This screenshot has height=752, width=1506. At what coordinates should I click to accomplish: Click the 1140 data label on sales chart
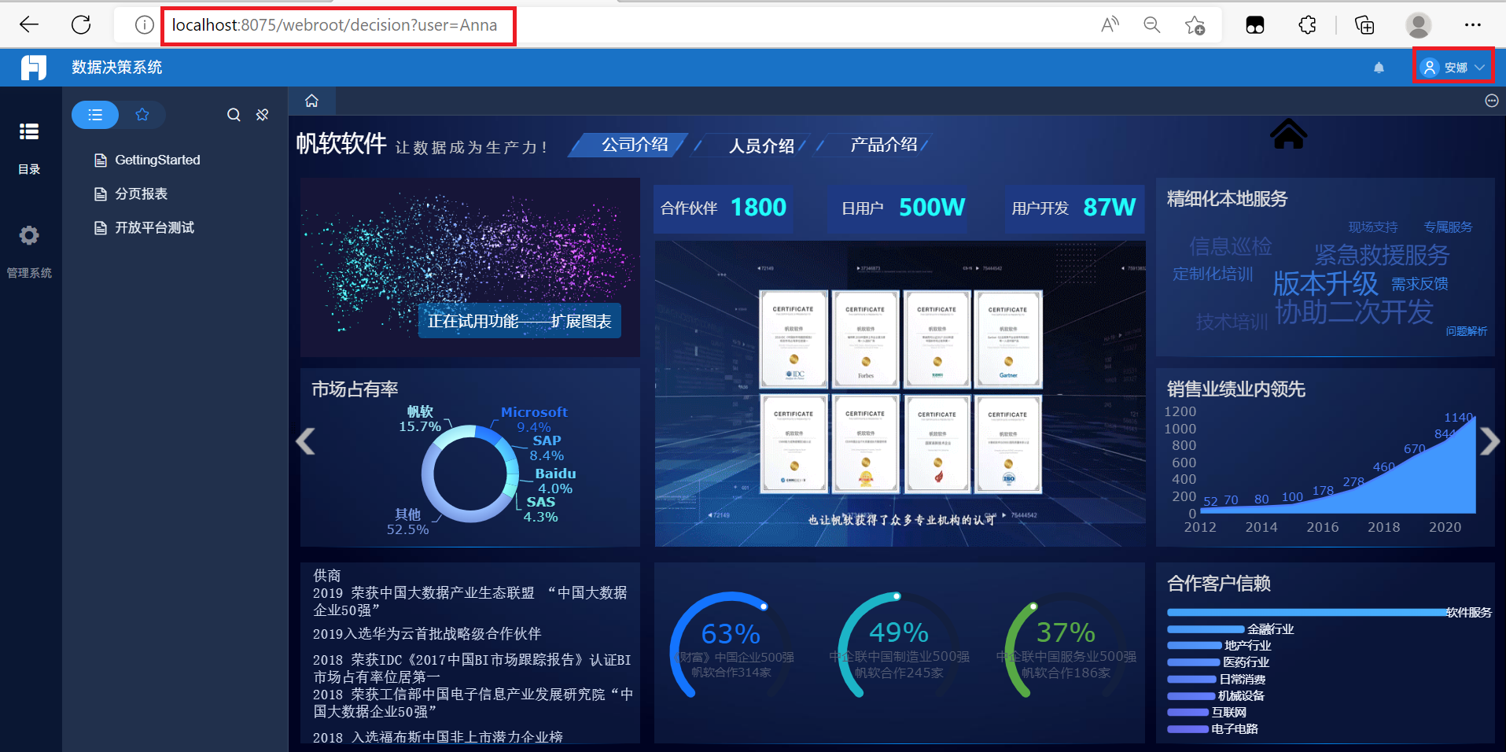point(1458,418)
